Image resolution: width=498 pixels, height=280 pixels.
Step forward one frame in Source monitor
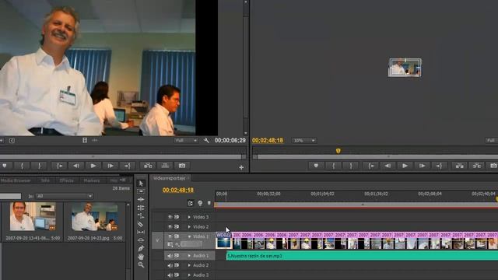pyautogui.click(x=110, y=166)
